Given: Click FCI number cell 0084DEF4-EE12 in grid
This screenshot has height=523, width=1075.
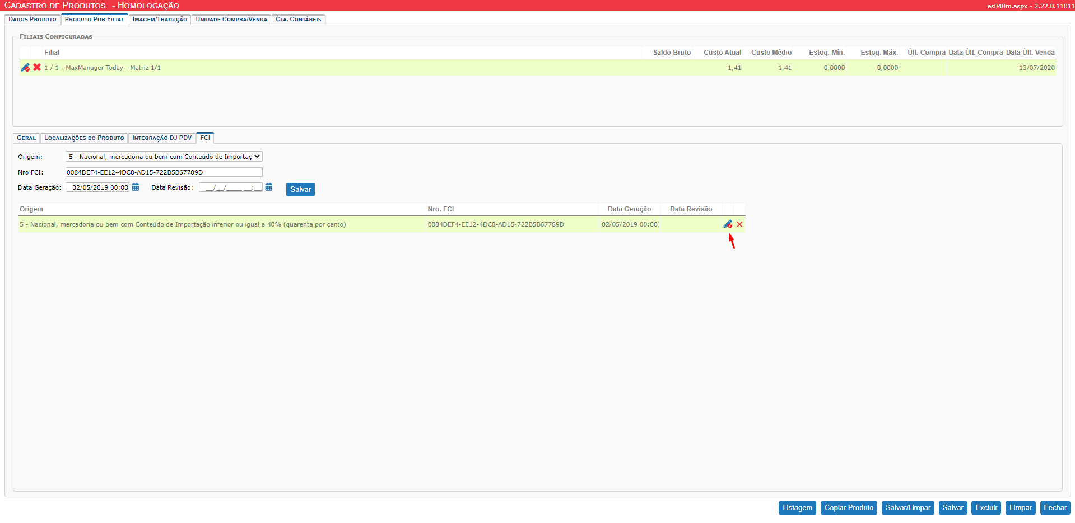Looking at the screenshot, I should (x=496, y=224).
